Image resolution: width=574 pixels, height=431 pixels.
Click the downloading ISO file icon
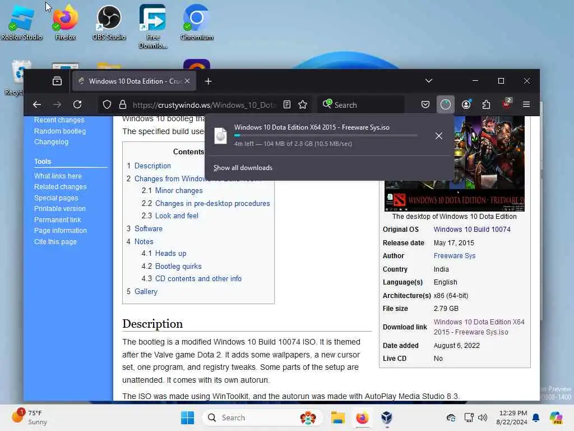pos(220,136)
